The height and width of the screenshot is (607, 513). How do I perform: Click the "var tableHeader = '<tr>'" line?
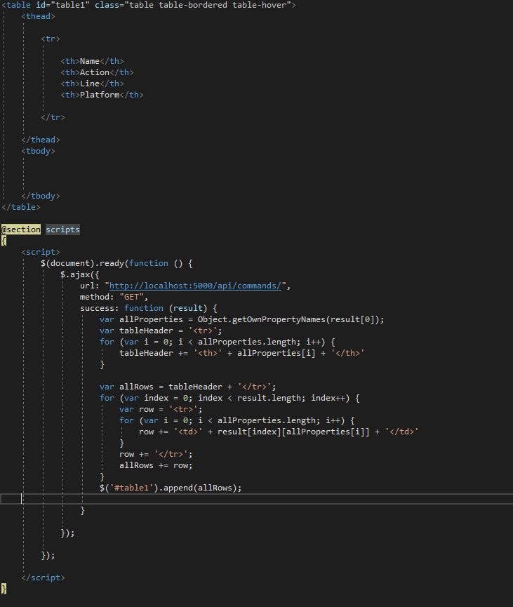coord(161,331)
